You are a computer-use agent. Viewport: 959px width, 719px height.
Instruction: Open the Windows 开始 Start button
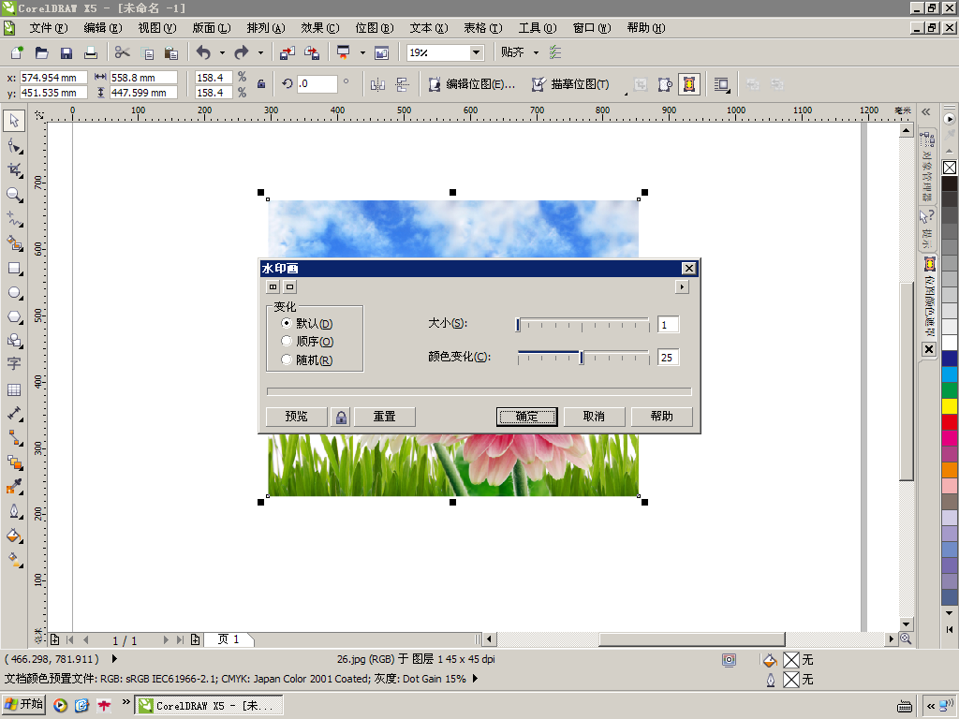tap(23, 704)
